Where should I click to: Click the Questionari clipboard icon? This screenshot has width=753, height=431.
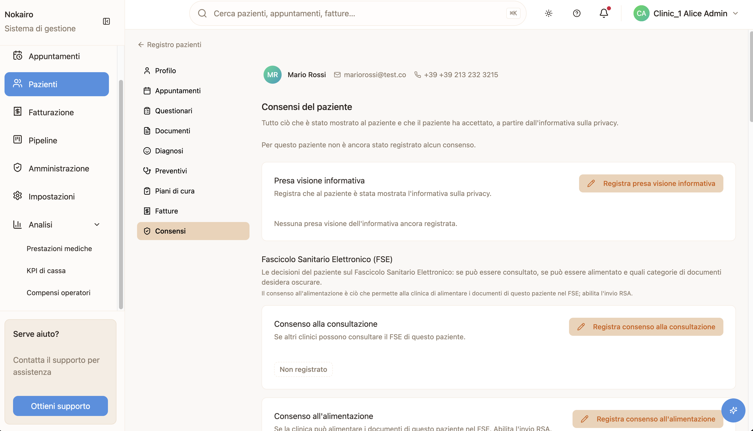click(x=147, y=111)
